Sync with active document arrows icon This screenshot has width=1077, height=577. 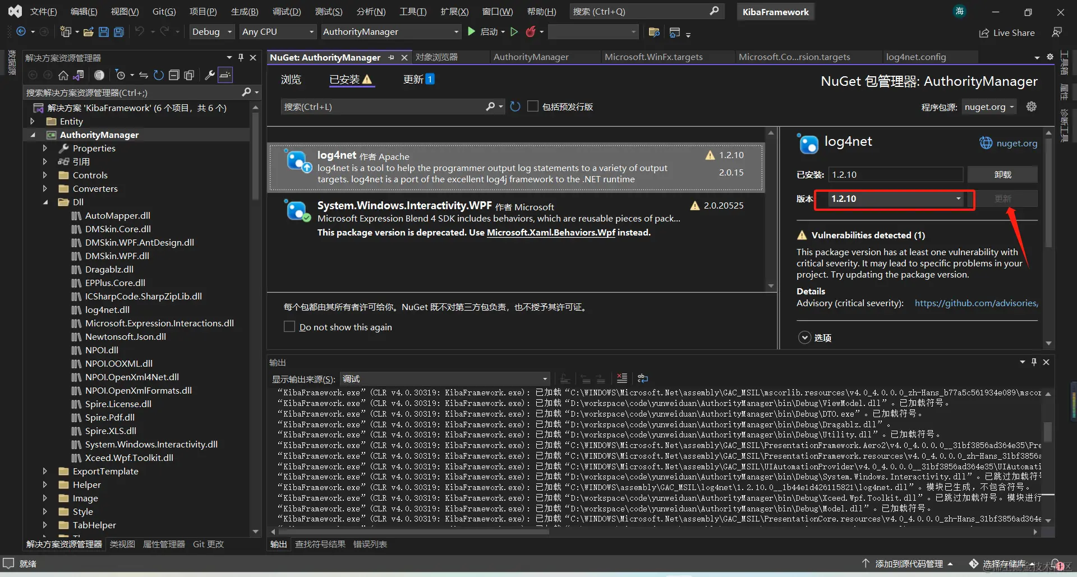144,75
